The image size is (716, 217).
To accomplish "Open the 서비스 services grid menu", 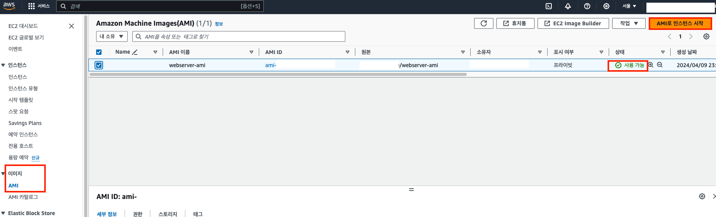I will point(39,6).
